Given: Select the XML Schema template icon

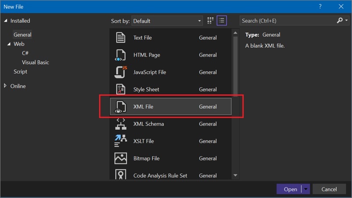Looking at the screenshot, I should tap(121, 124).
